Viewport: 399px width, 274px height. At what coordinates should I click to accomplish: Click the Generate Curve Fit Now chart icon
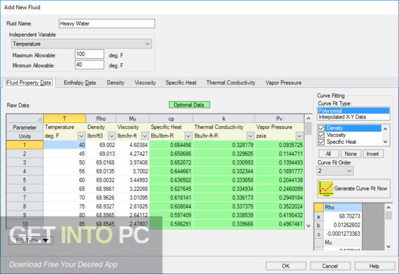tap(325, 188)
